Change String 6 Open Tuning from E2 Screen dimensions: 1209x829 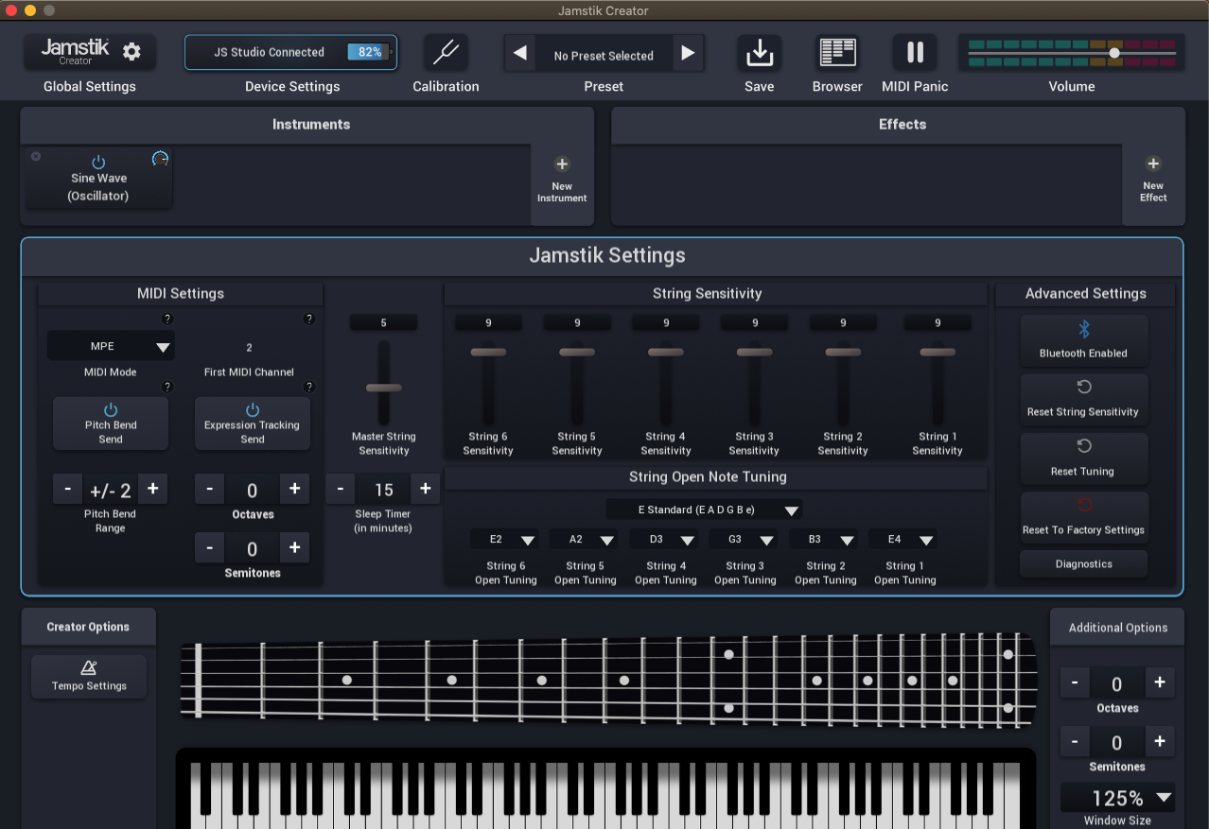click(504, 538)
